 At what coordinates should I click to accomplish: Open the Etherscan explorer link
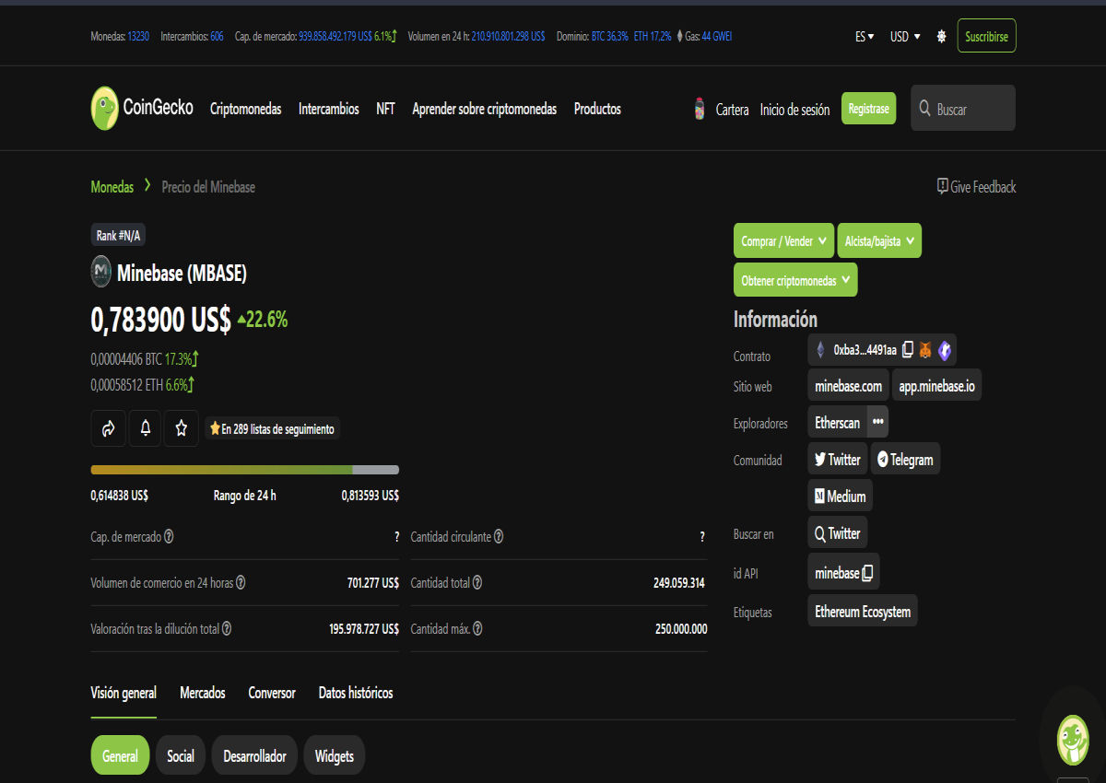pyautogui.click(x=837, y=422)
